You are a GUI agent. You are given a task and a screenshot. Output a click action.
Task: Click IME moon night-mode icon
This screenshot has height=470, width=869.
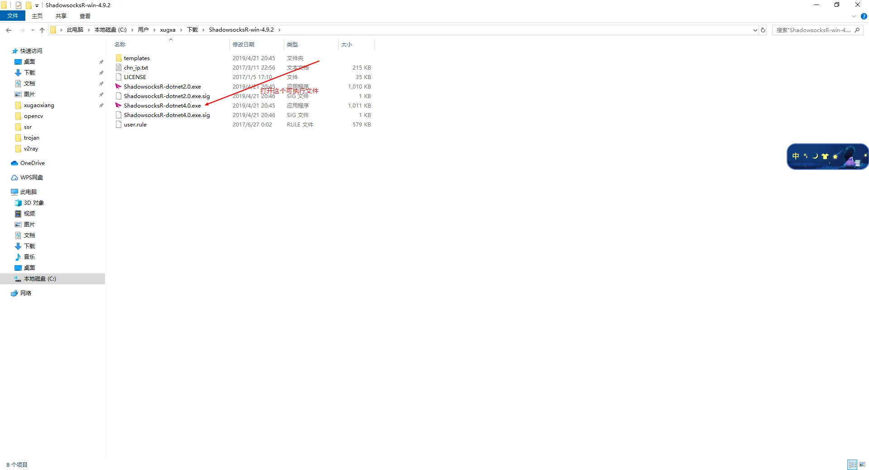click(x=815, y=156)
